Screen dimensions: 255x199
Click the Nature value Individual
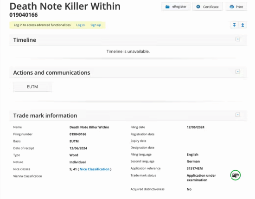77,162
